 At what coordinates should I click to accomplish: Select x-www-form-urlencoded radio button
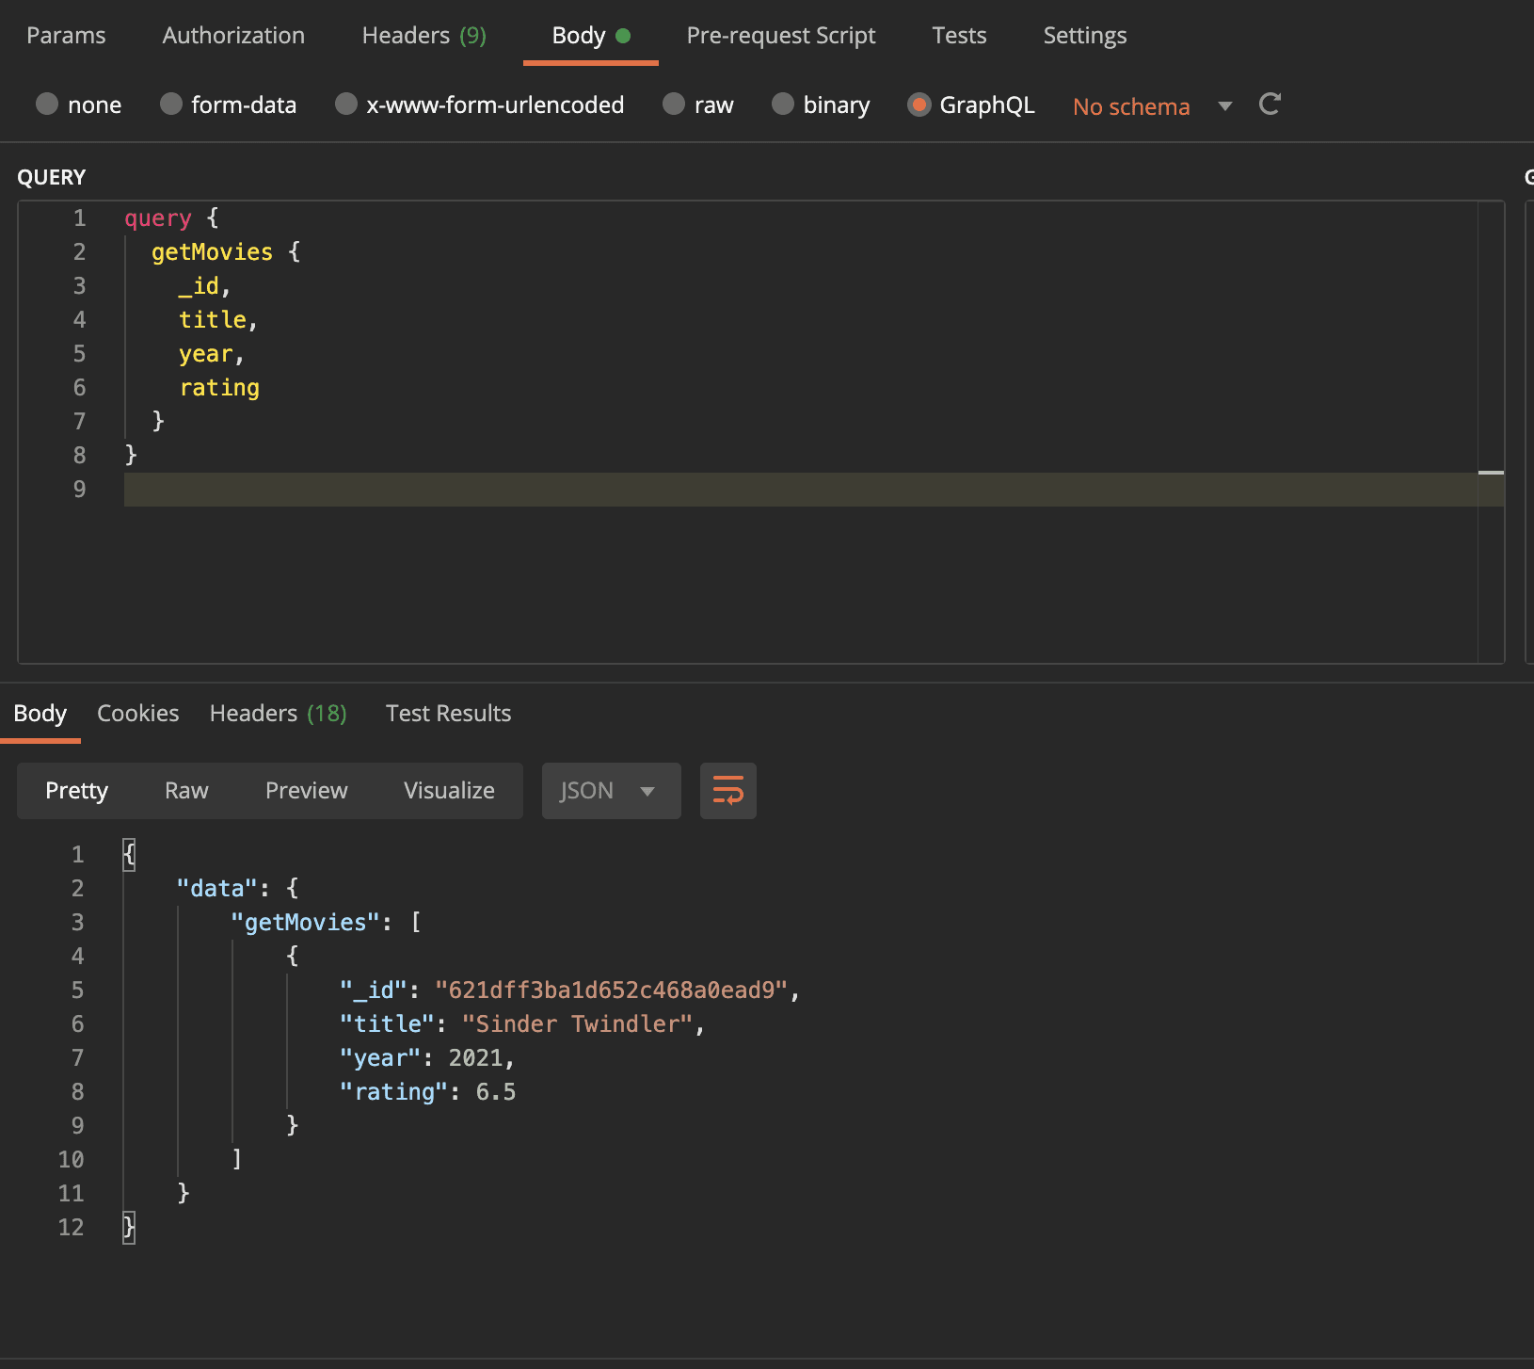click(x=346, y=105)
